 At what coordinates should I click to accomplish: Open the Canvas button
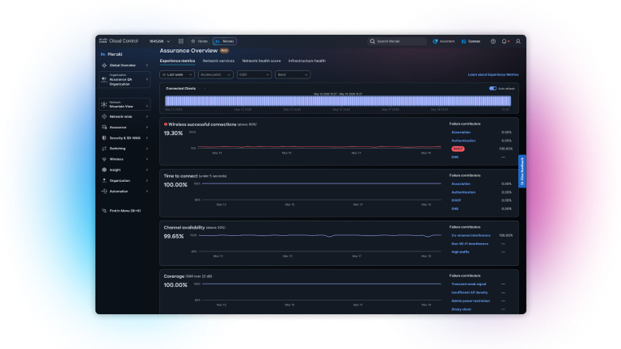coord(471,41)
